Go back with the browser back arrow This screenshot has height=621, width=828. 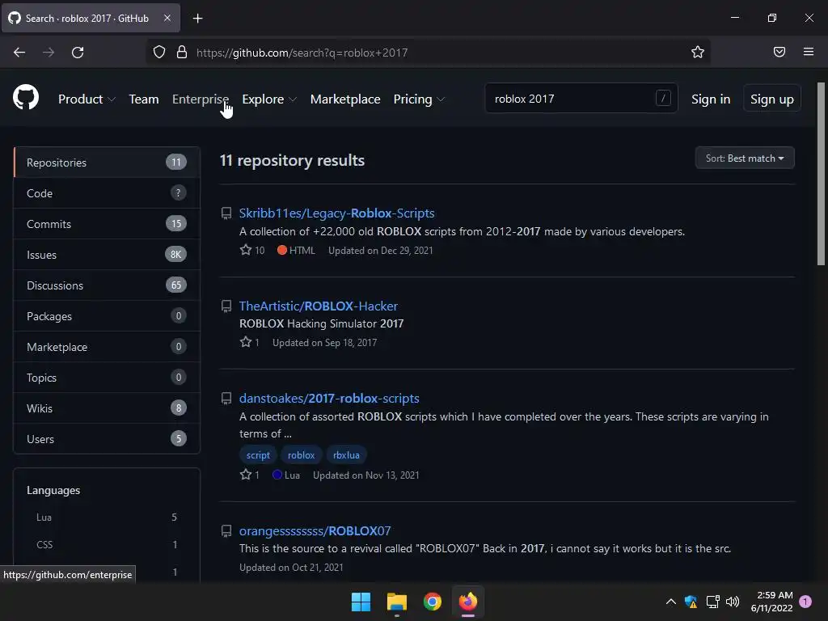coord(19,53)
